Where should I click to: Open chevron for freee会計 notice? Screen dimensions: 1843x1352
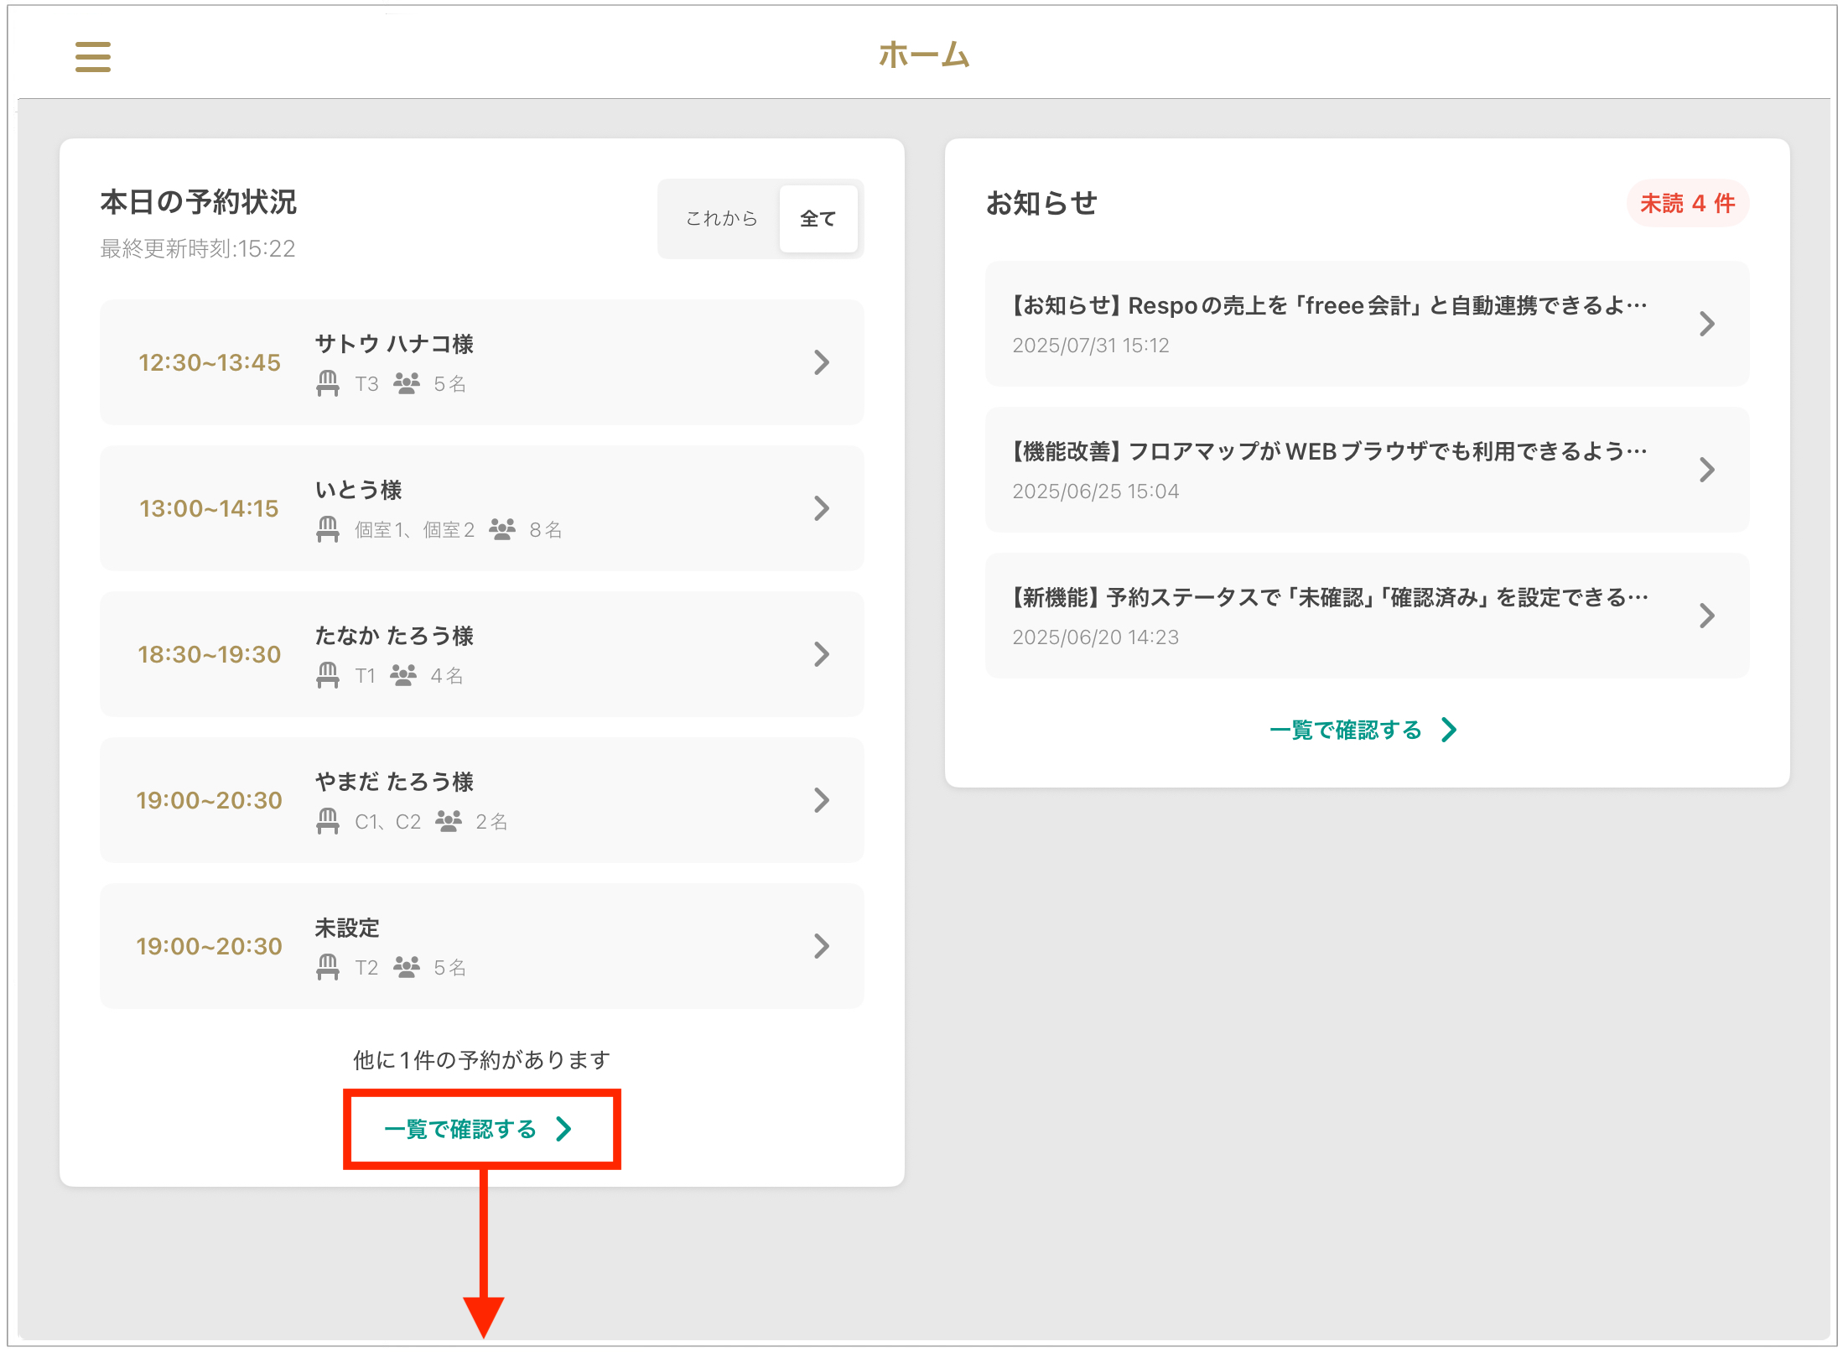click(x=1706, y=324)
